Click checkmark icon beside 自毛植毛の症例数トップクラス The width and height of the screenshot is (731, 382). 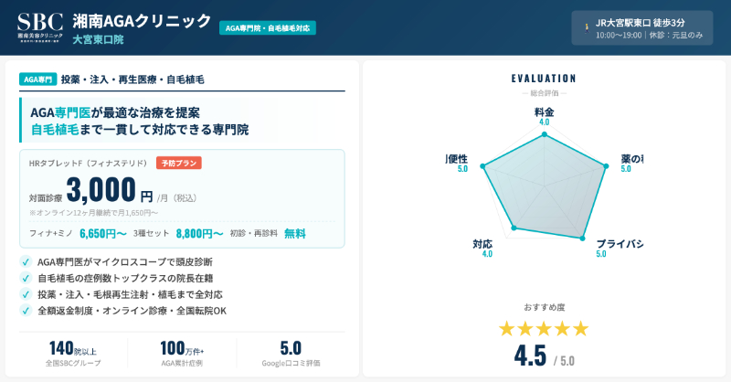click(25, 278)
